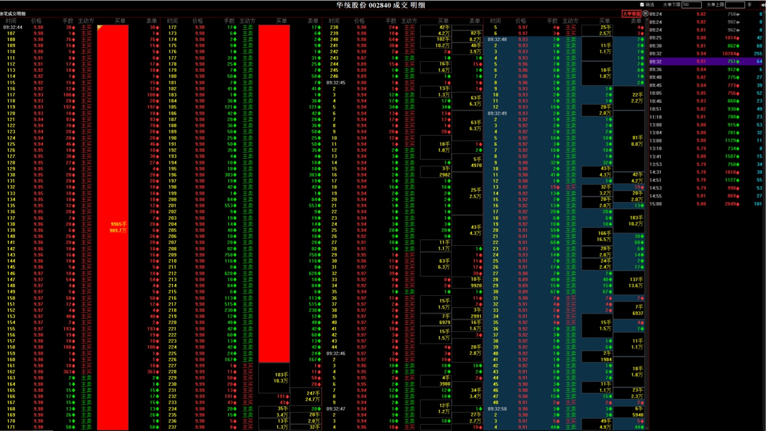
Task: Select the 10:51 row with volume 930
Action: 707,109
